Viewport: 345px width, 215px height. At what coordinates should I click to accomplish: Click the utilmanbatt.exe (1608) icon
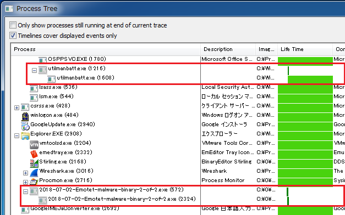click(51, 79)
